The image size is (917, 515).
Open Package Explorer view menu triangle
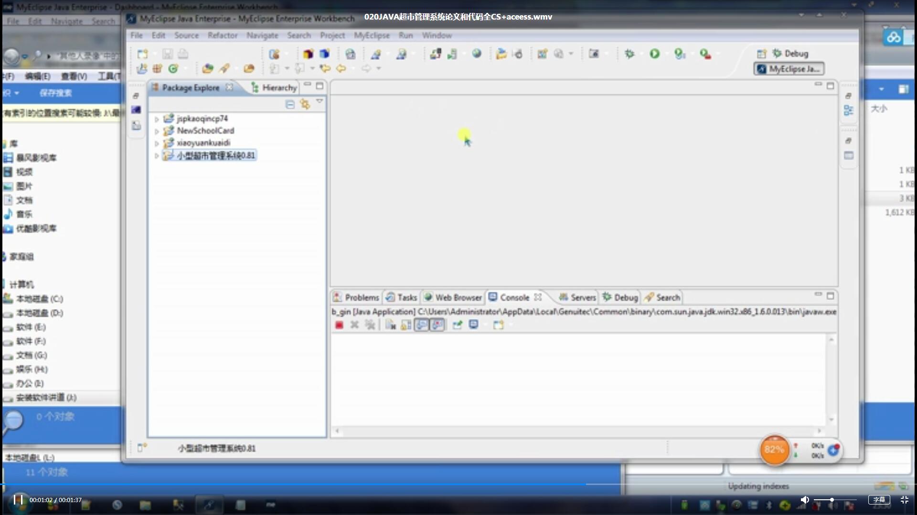pyautogui.click(x=320, y=102)
